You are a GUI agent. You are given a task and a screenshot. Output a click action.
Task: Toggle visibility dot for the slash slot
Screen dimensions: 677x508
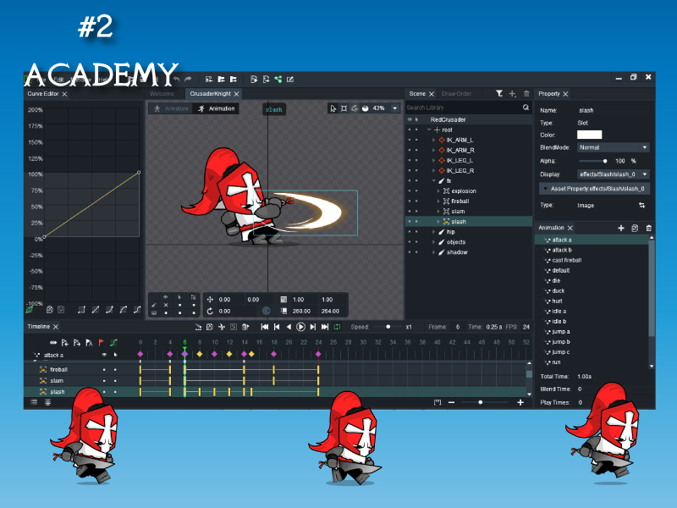[410, 222]
